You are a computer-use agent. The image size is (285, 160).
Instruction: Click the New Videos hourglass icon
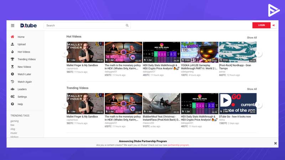pyautogui.click(x=12, y=66)
